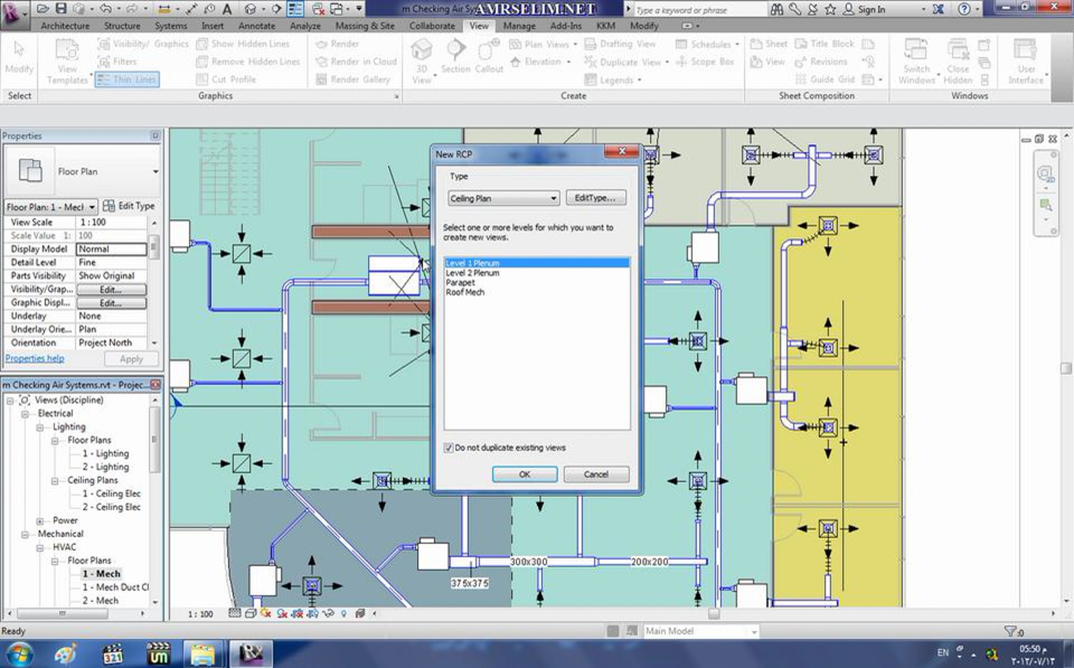Image resolution: width=1074 pixels, height=668 pixels.
Task: Collapse the HVAC node in Project Browser
Action: click(40, 548)
